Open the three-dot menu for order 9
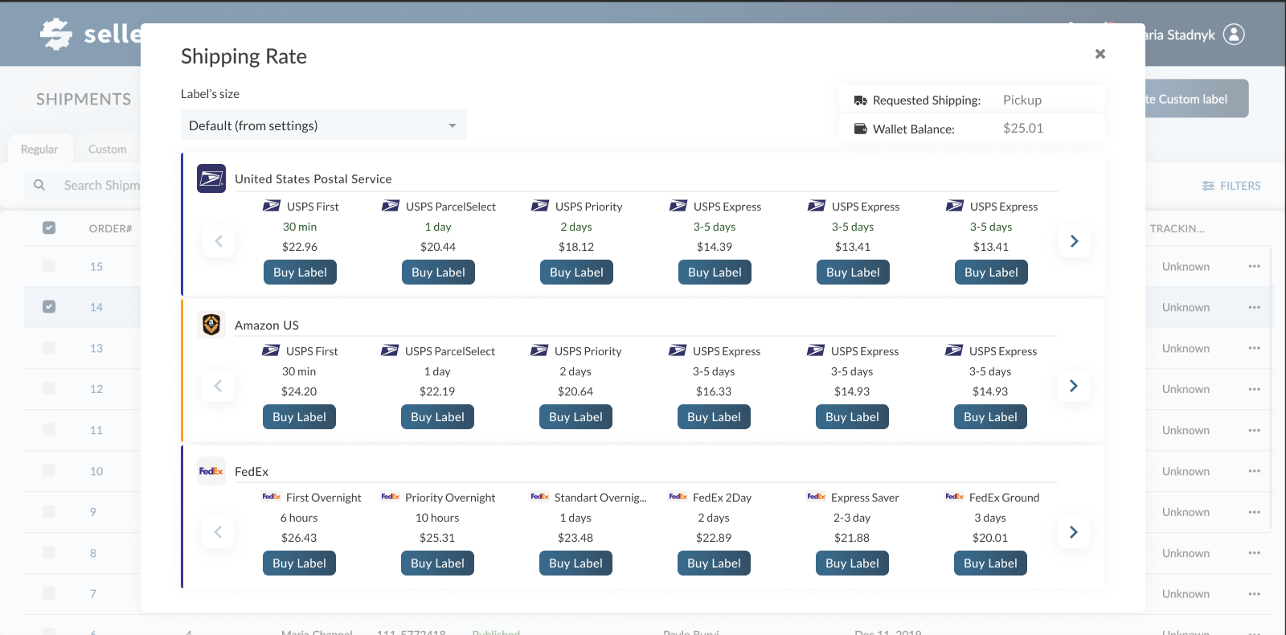 (x=1255, y=512)
